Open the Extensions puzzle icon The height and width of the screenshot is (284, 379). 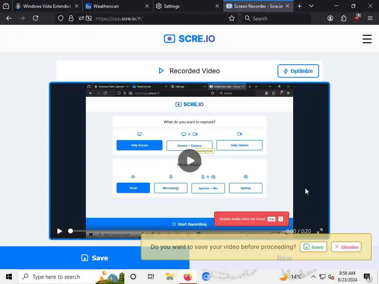(343, 18)
